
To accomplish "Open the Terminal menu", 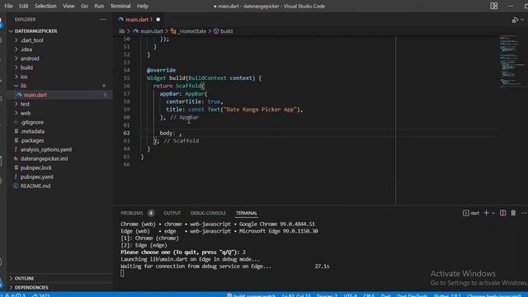I will coord(120,6).
